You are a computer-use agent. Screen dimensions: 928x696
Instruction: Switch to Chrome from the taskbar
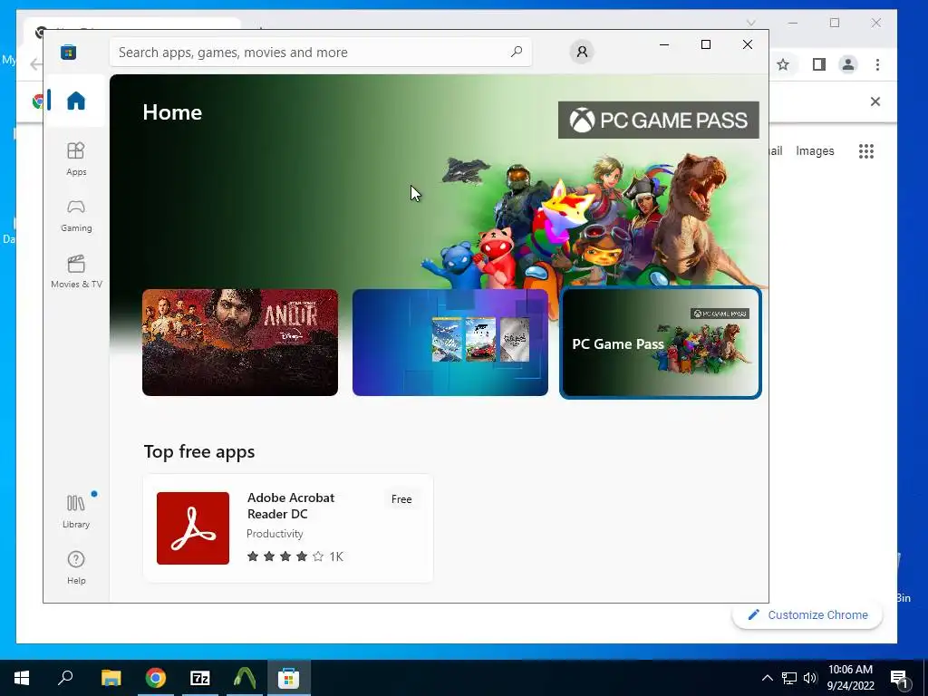pyautogui.click(x=156, y=678)
